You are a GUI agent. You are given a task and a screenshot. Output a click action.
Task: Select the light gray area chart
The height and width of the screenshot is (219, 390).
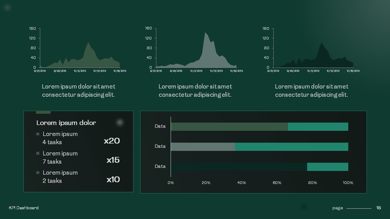coord(196,50)
